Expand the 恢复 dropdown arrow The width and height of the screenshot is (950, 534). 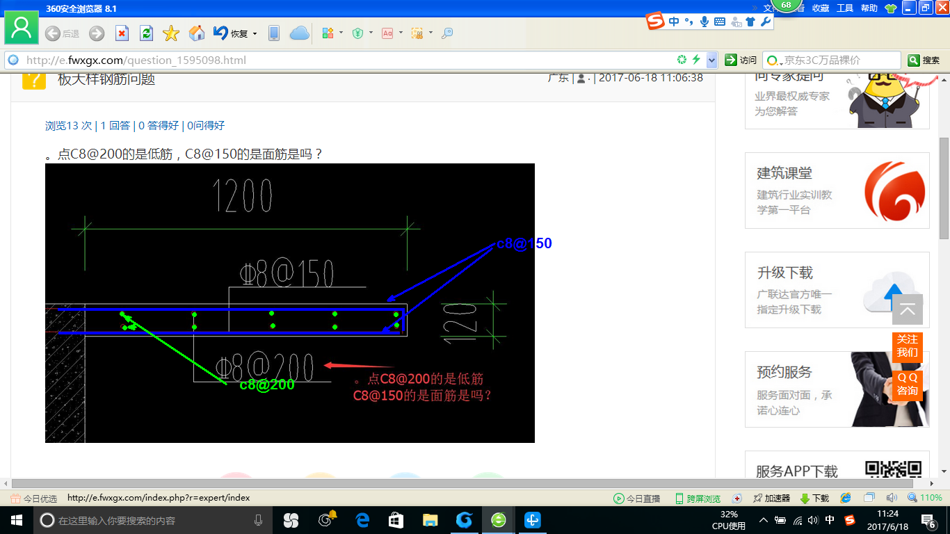[255, 33]
